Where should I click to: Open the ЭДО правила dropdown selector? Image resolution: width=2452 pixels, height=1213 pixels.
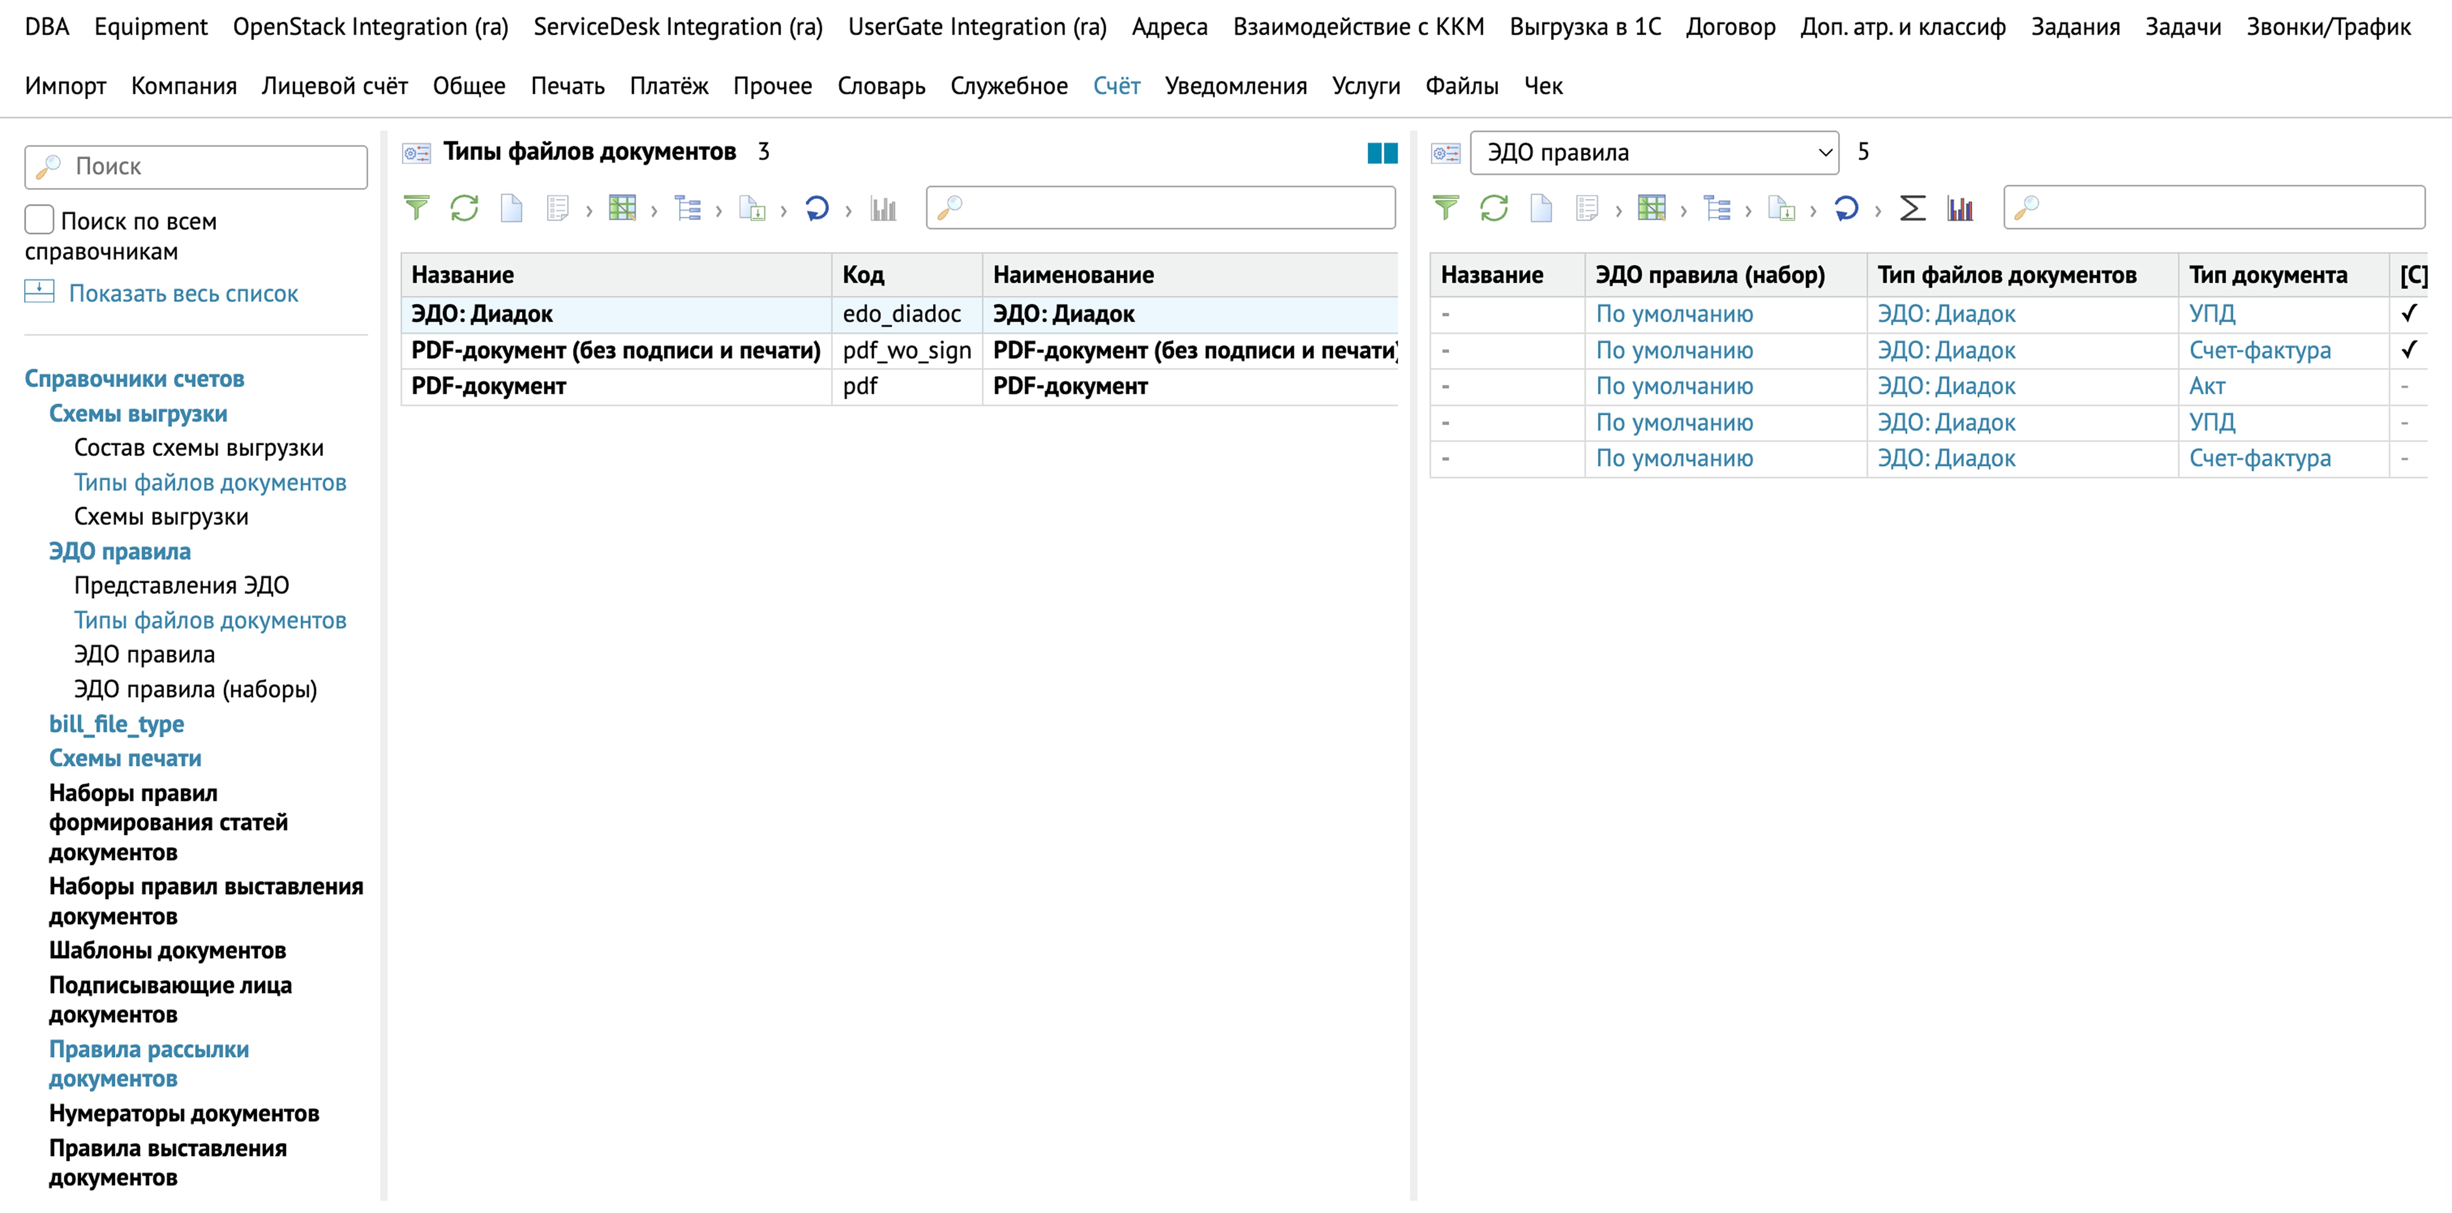tap(1655, 152)
